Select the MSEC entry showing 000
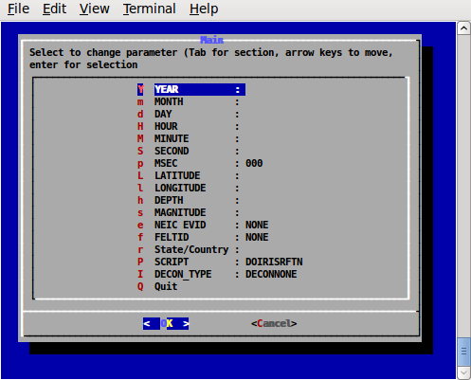 click(x=200, y=163)
